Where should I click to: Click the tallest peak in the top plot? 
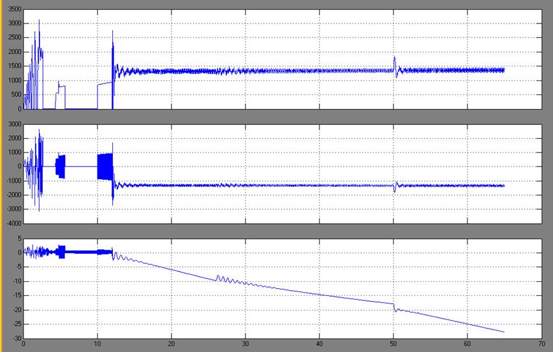tap(40, 21)
